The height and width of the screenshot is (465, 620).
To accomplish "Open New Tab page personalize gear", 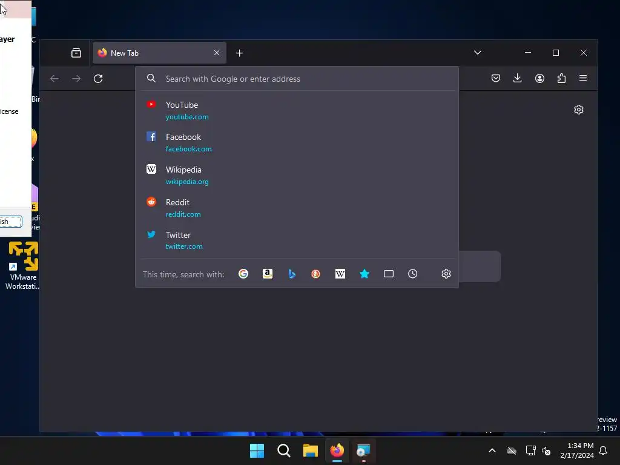I will tap(579, 110).
